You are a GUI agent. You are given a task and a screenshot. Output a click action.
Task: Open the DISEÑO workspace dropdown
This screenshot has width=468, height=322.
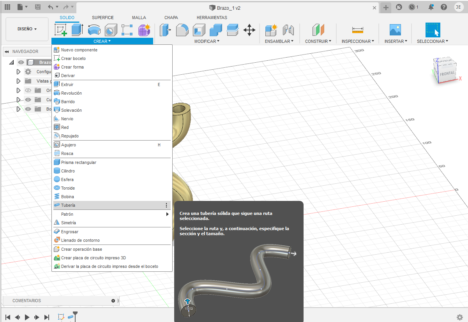tap(27, 29)
